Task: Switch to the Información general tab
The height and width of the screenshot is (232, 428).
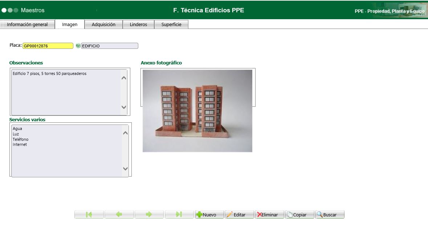Action: point(27,25)
